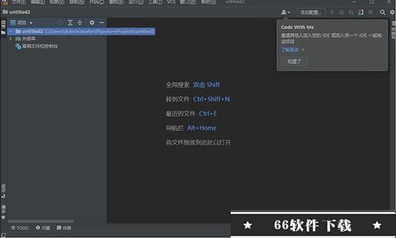This screenshot has height=238, width=396.
Task: Open the TODO tool window tab
Action: 20,228
